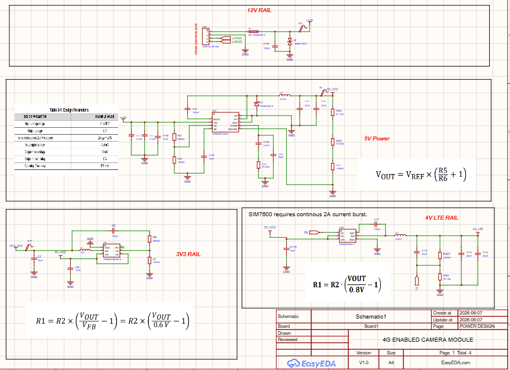Select the 3V3 RAIL section title

(188, 254)
